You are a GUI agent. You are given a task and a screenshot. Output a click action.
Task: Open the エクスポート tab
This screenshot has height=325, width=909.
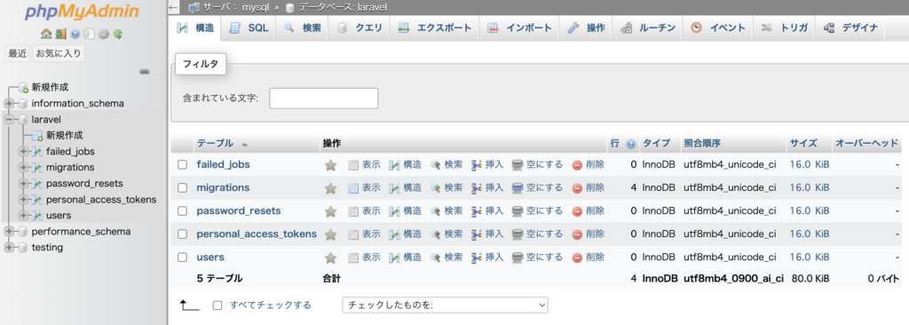435,28
